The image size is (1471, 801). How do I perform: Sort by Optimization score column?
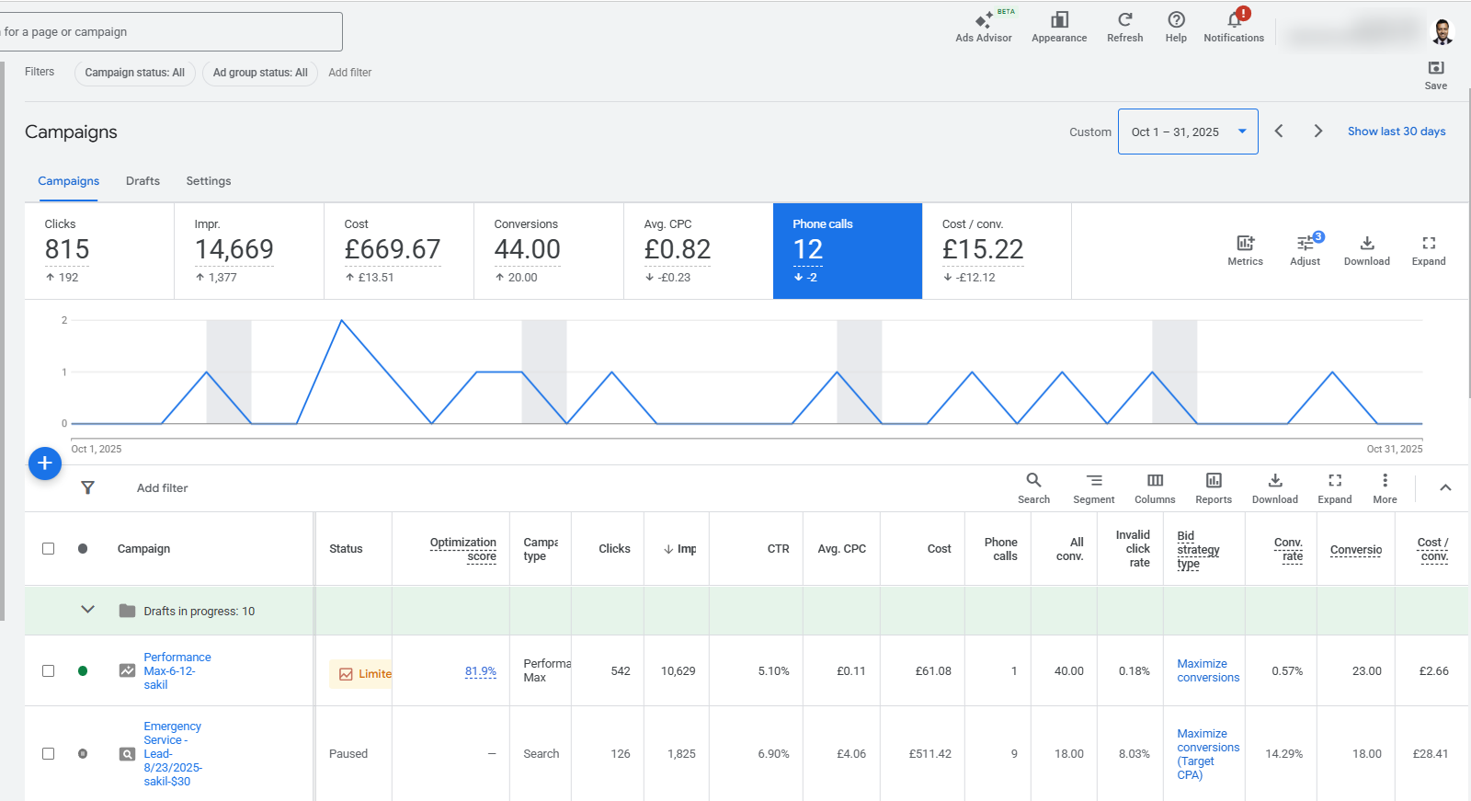point(462,549)
